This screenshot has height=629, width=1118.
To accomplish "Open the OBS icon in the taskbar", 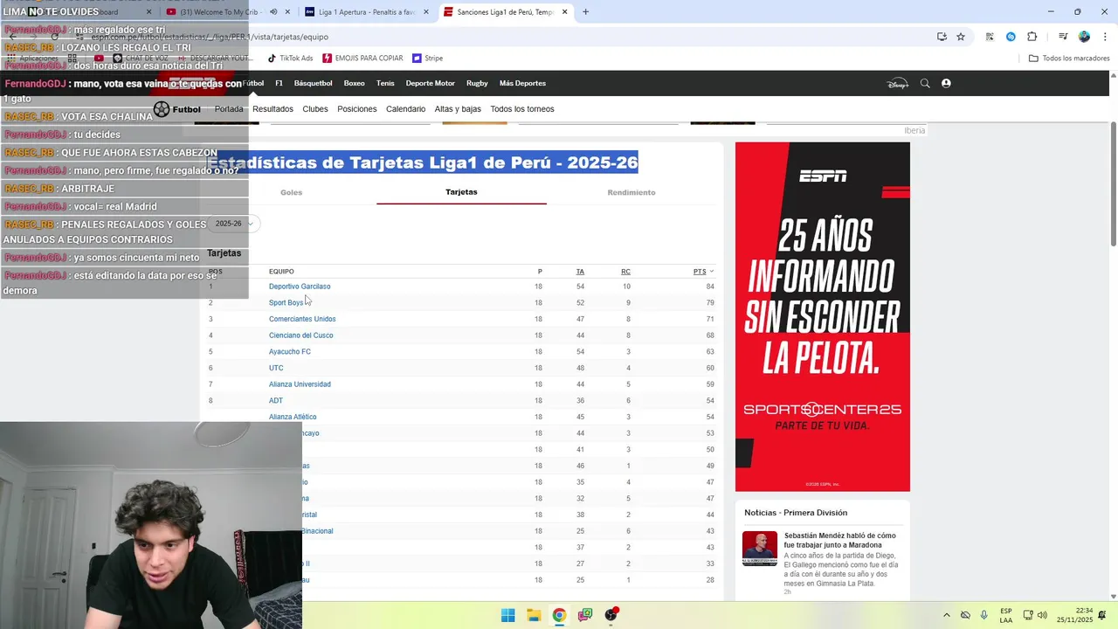I will click(611, 615).
